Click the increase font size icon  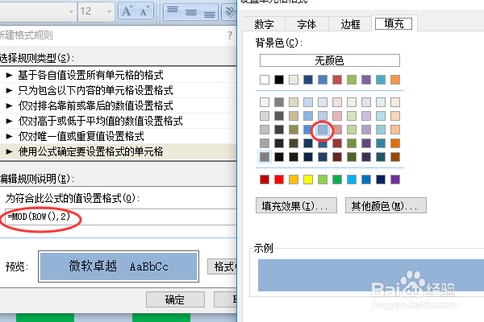(x=127, y=12)
